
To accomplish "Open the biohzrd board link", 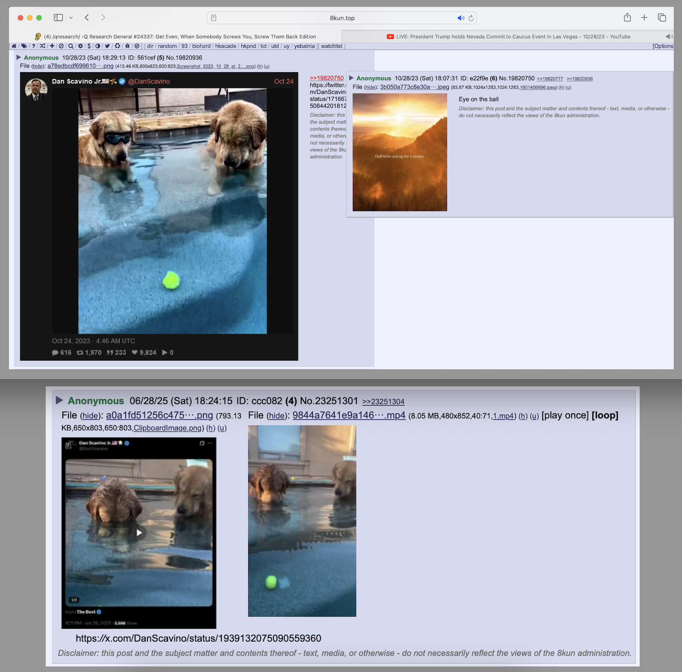I will (201, 46).
